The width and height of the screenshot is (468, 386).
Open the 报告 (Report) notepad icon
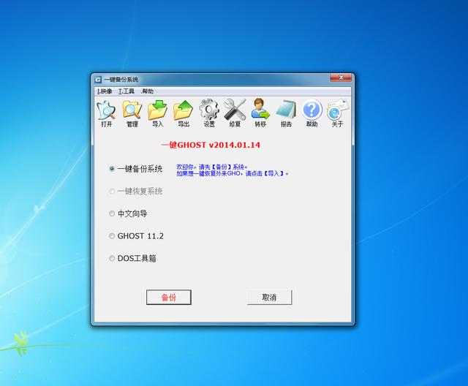[286, 111]
